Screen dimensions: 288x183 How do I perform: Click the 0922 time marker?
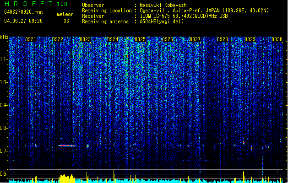coord(58,39)
